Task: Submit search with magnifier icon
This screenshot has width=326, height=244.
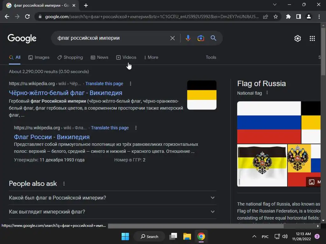Action: [x=213, y=38]
